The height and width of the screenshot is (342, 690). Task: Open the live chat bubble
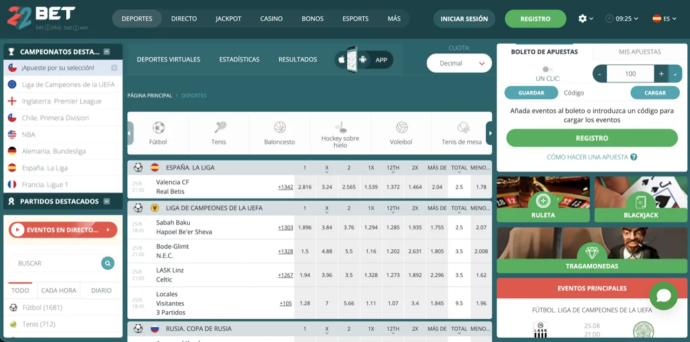(x=664, y=296)
